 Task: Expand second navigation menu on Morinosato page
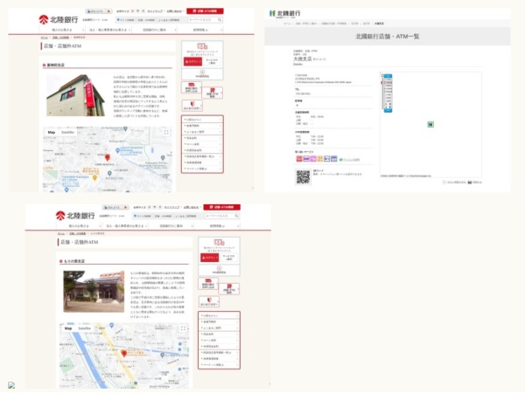click(124, 226)
